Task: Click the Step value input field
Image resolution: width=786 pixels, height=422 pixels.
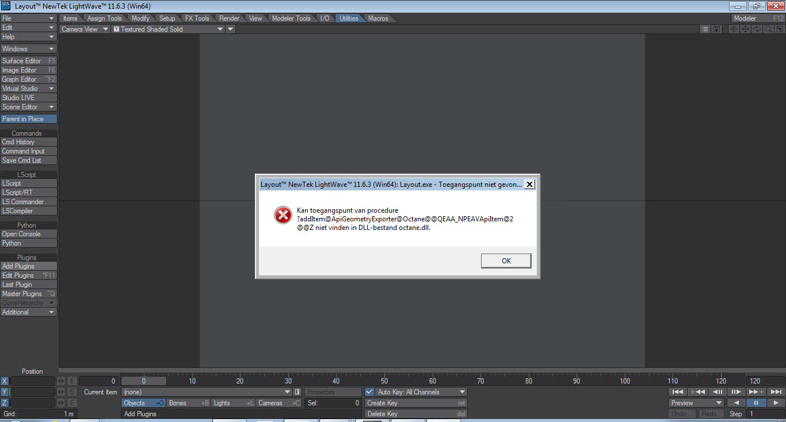Action: point(765,414)
